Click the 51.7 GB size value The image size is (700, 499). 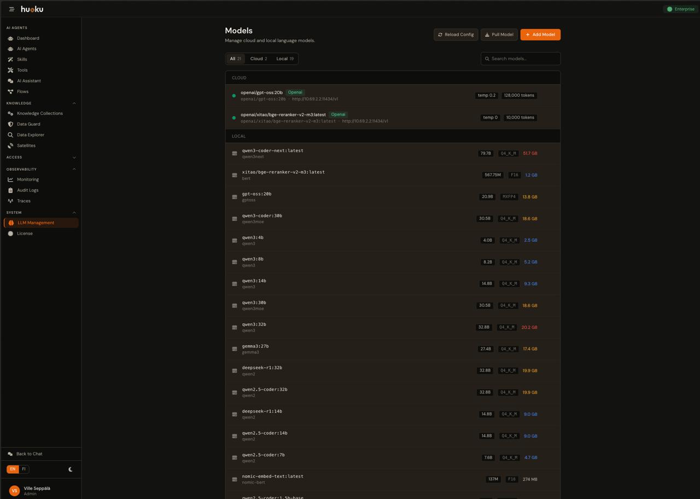[x=530, y=154]
